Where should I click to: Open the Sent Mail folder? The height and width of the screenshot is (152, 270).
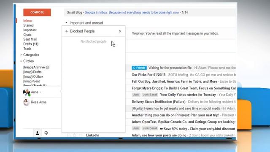point(30,39)
